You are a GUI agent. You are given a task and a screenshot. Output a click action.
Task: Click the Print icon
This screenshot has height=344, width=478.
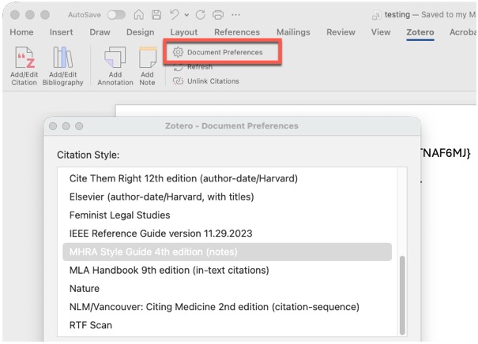[x=218, y=15]
